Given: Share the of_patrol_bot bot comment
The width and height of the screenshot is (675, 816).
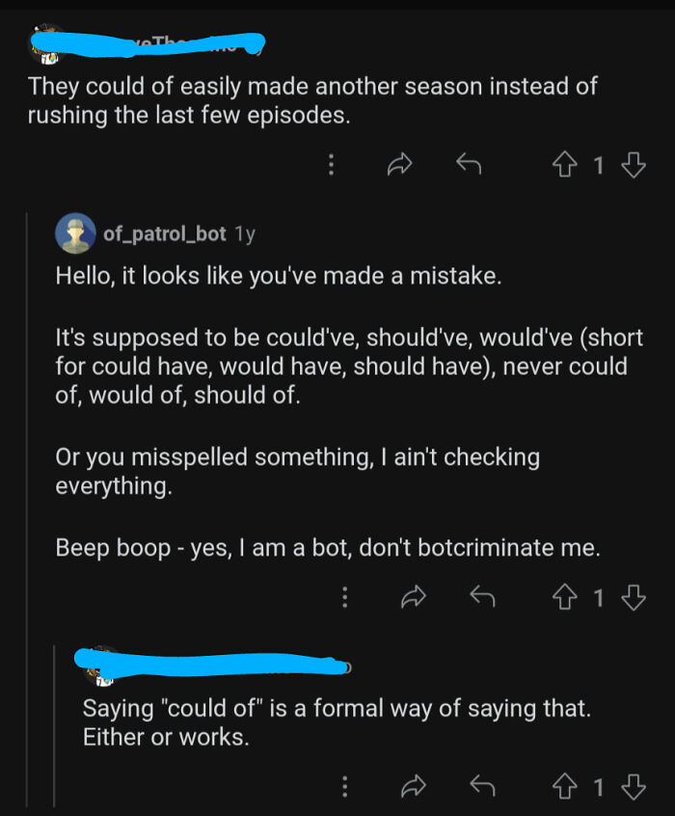Looking at the screenshot, I should click(x=414, y=597).
